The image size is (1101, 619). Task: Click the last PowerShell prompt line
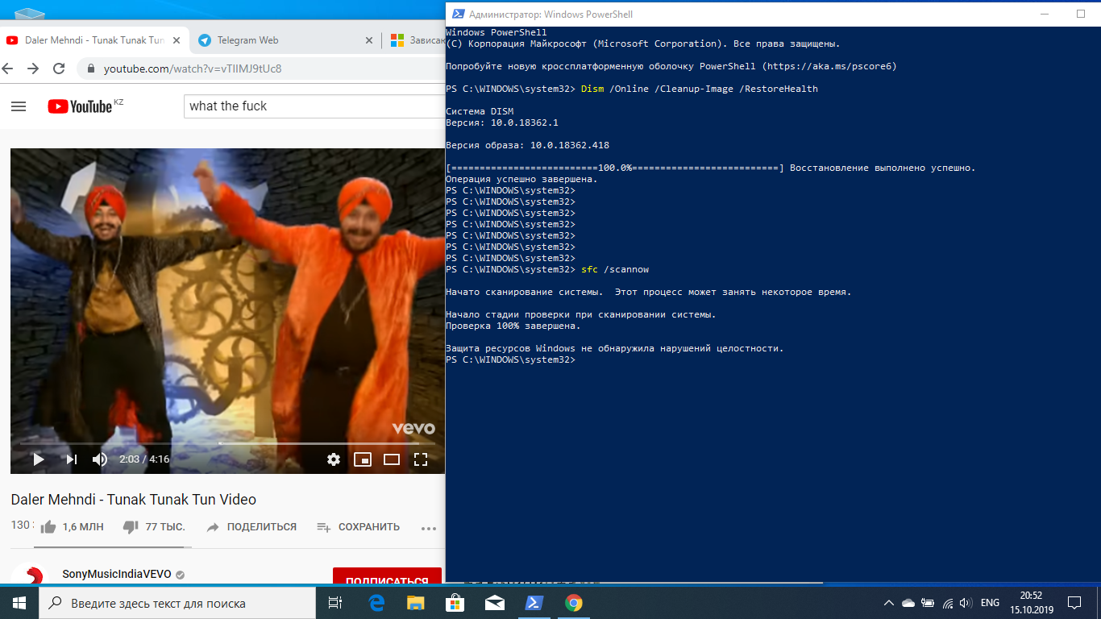tap(509, 359)
